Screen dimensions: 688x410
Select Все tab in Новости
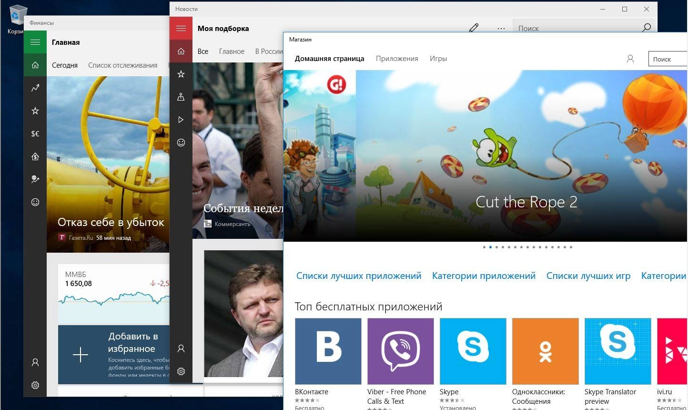tap(203, 51)
